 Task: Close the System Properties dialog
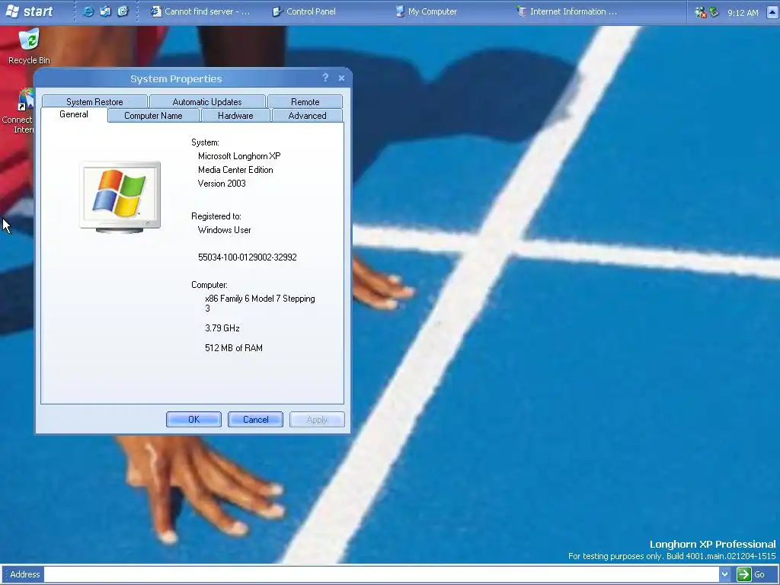[x=341, y=78]
